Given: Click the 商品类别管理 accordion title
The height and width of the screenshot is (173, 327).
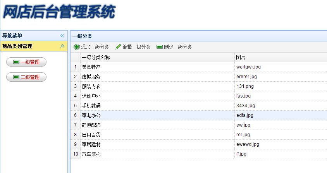Looking at the screenshot, I should pos(17,46).
